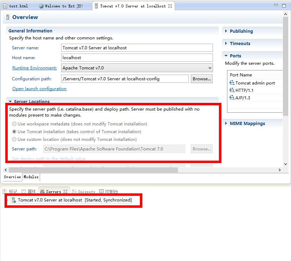291x261 pixels.
Task: Click the Server name input field
Action: 137,48
